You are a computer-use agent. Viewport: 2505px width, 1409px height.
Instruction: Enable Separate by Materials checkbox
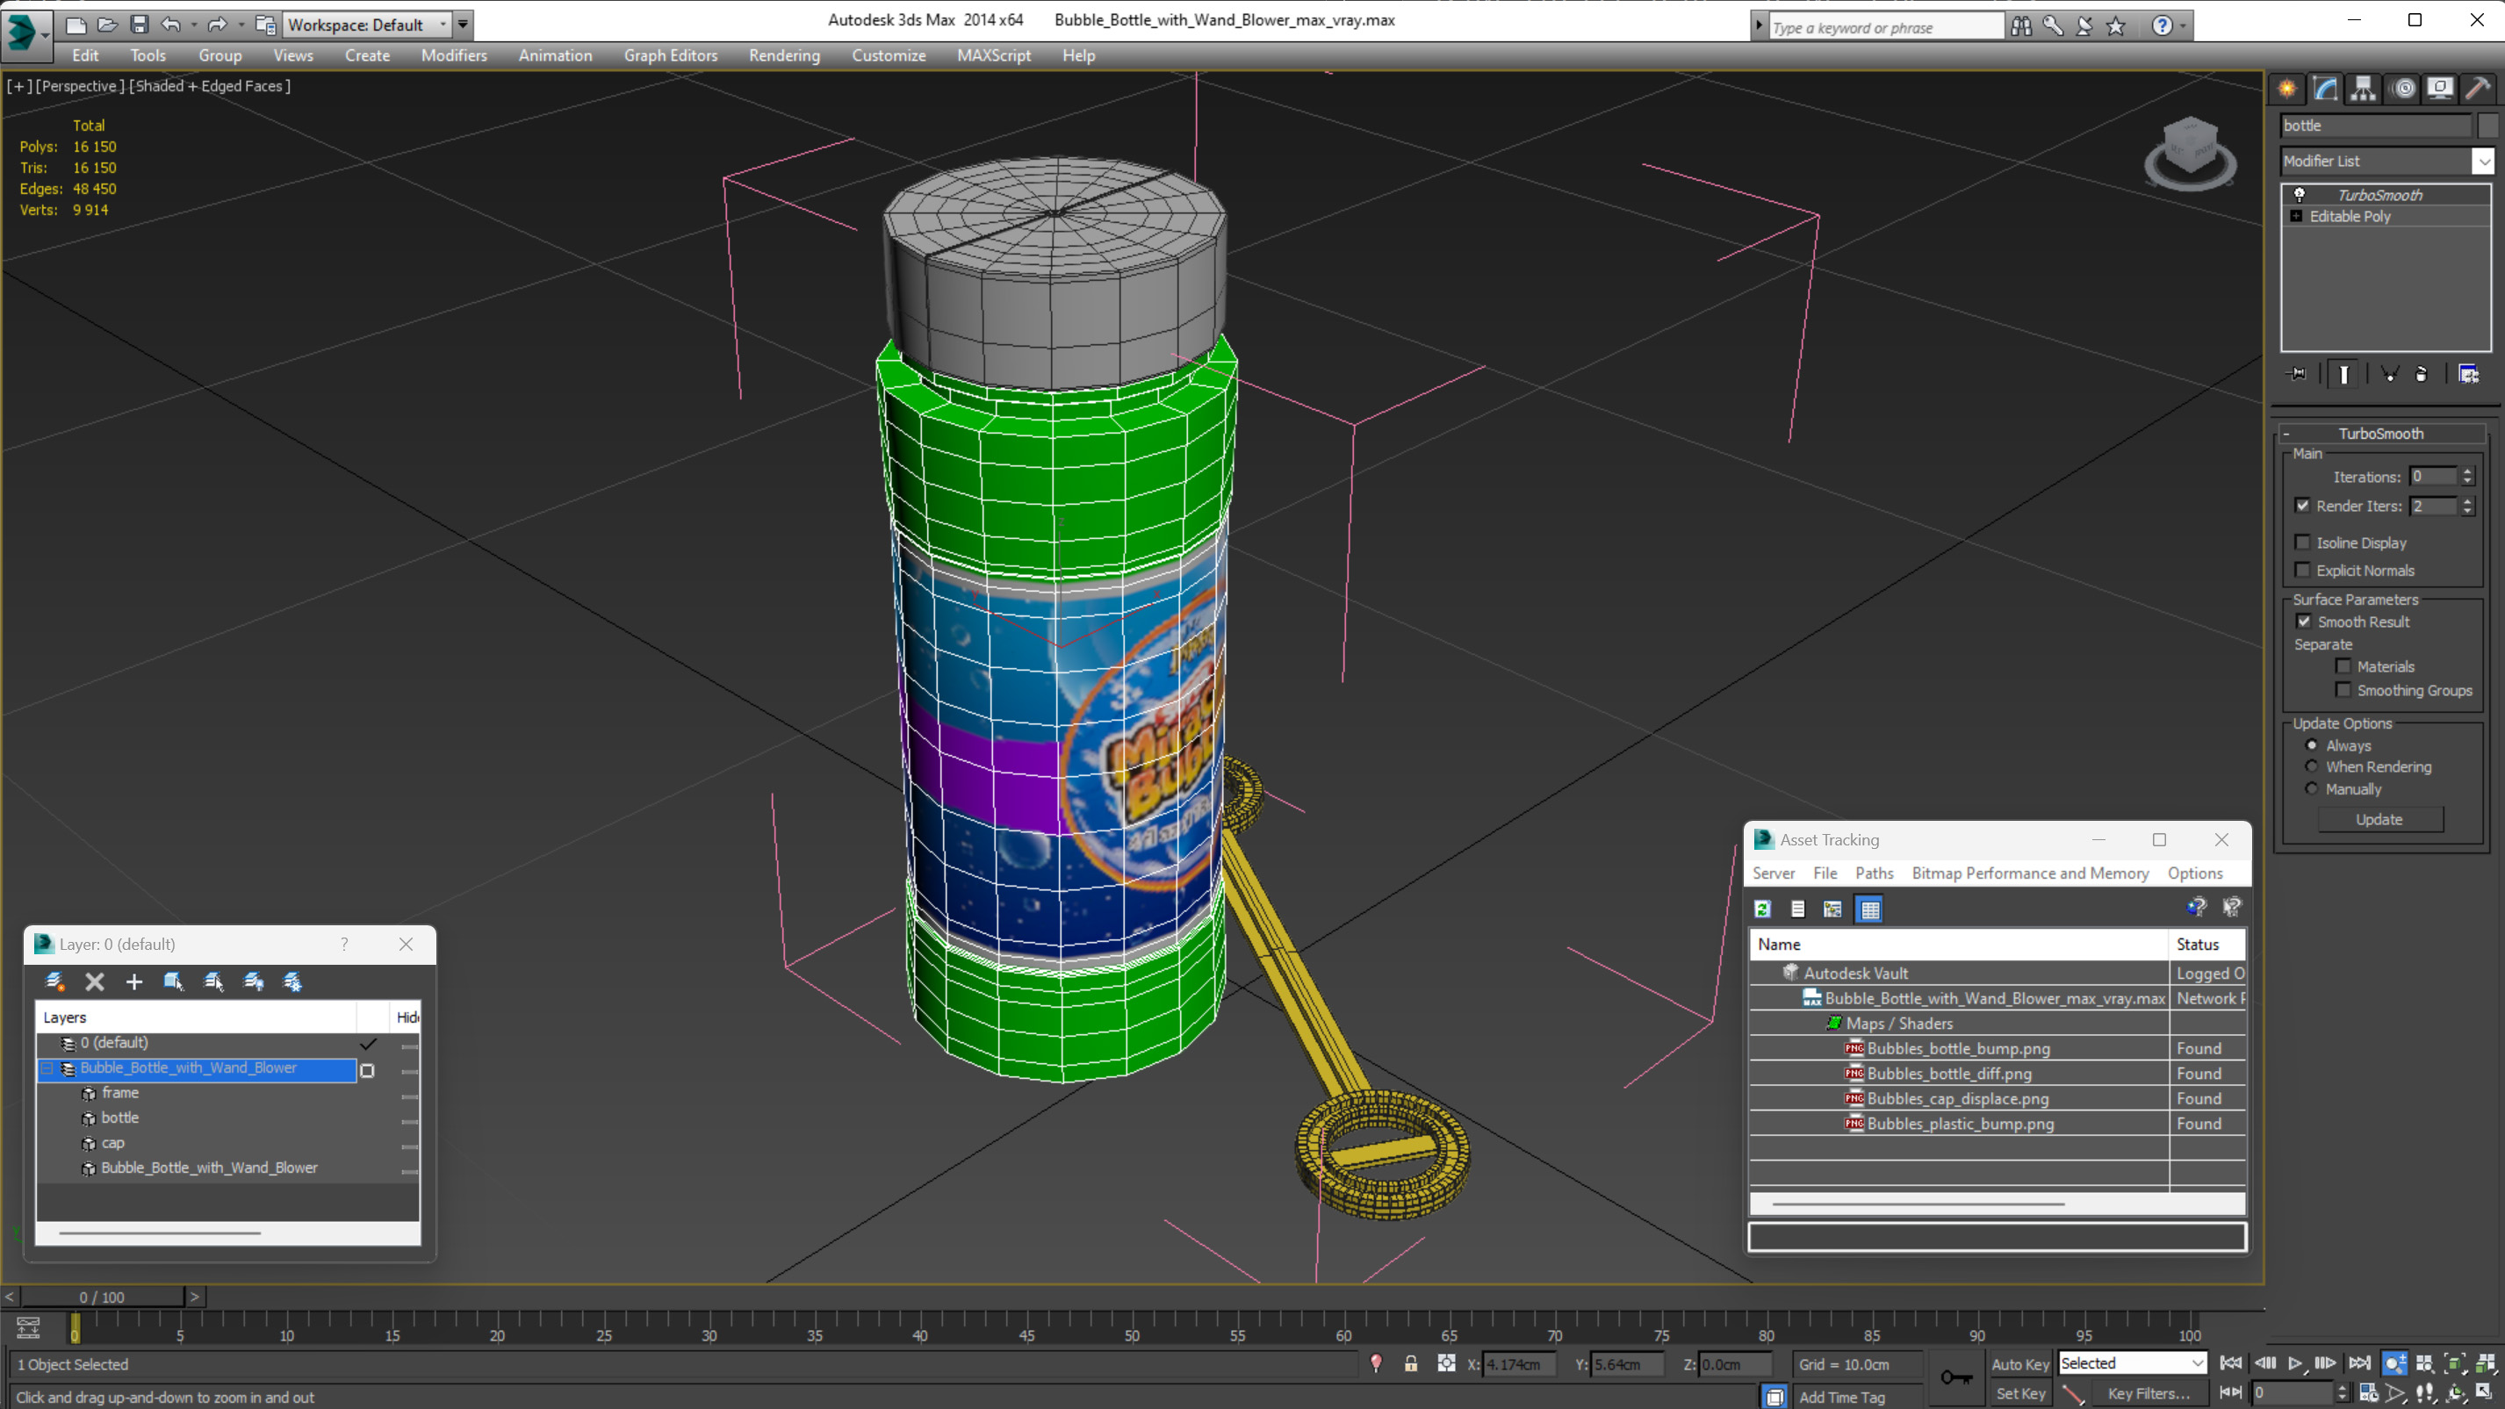2343,666
